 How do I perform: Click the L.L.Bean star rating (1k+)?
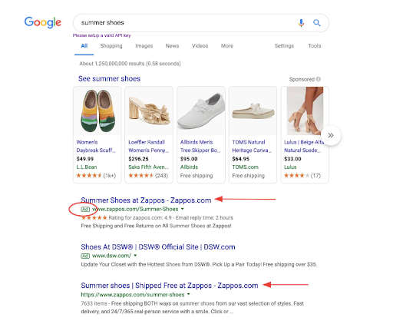[96, 176]
